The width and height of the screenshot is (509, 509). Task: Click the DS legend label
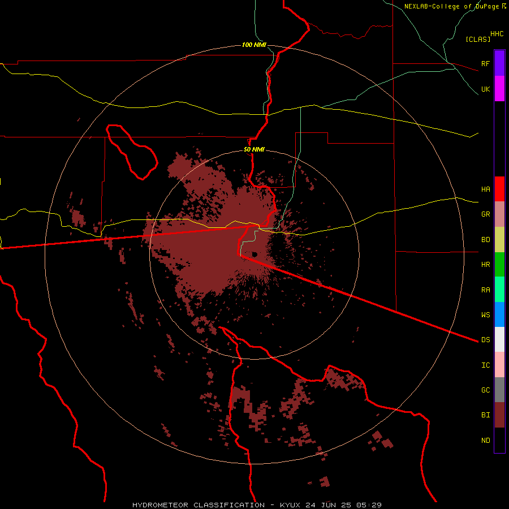tap(485, 340)
